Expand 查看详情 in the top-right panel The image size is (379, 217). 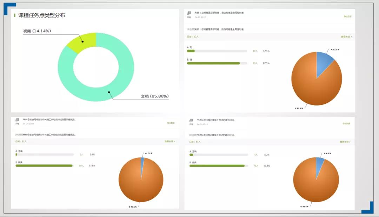tap(346, 36)
